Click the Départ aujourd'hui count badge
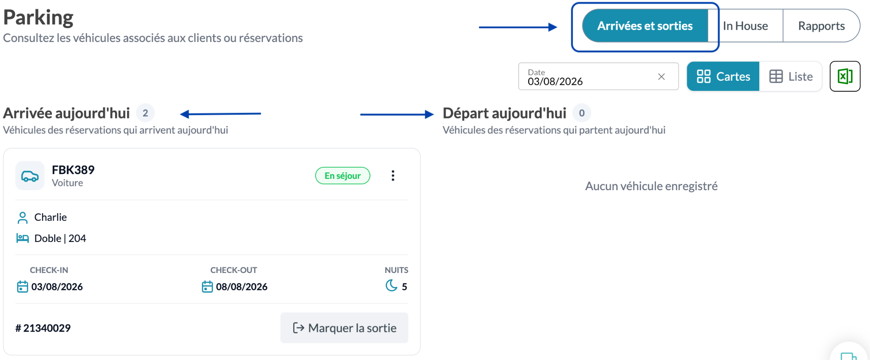The width and height of the screenshot is (870, 360). coord(582,113)
